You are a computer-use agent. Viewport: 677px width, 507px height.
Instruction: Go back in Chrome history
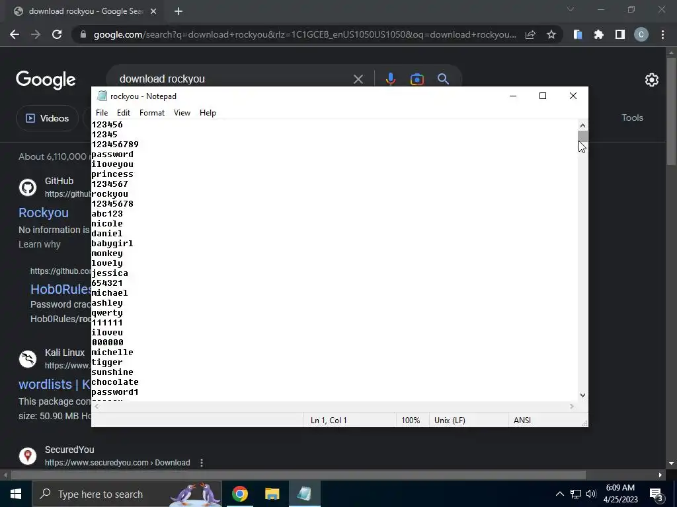[15, 34]
